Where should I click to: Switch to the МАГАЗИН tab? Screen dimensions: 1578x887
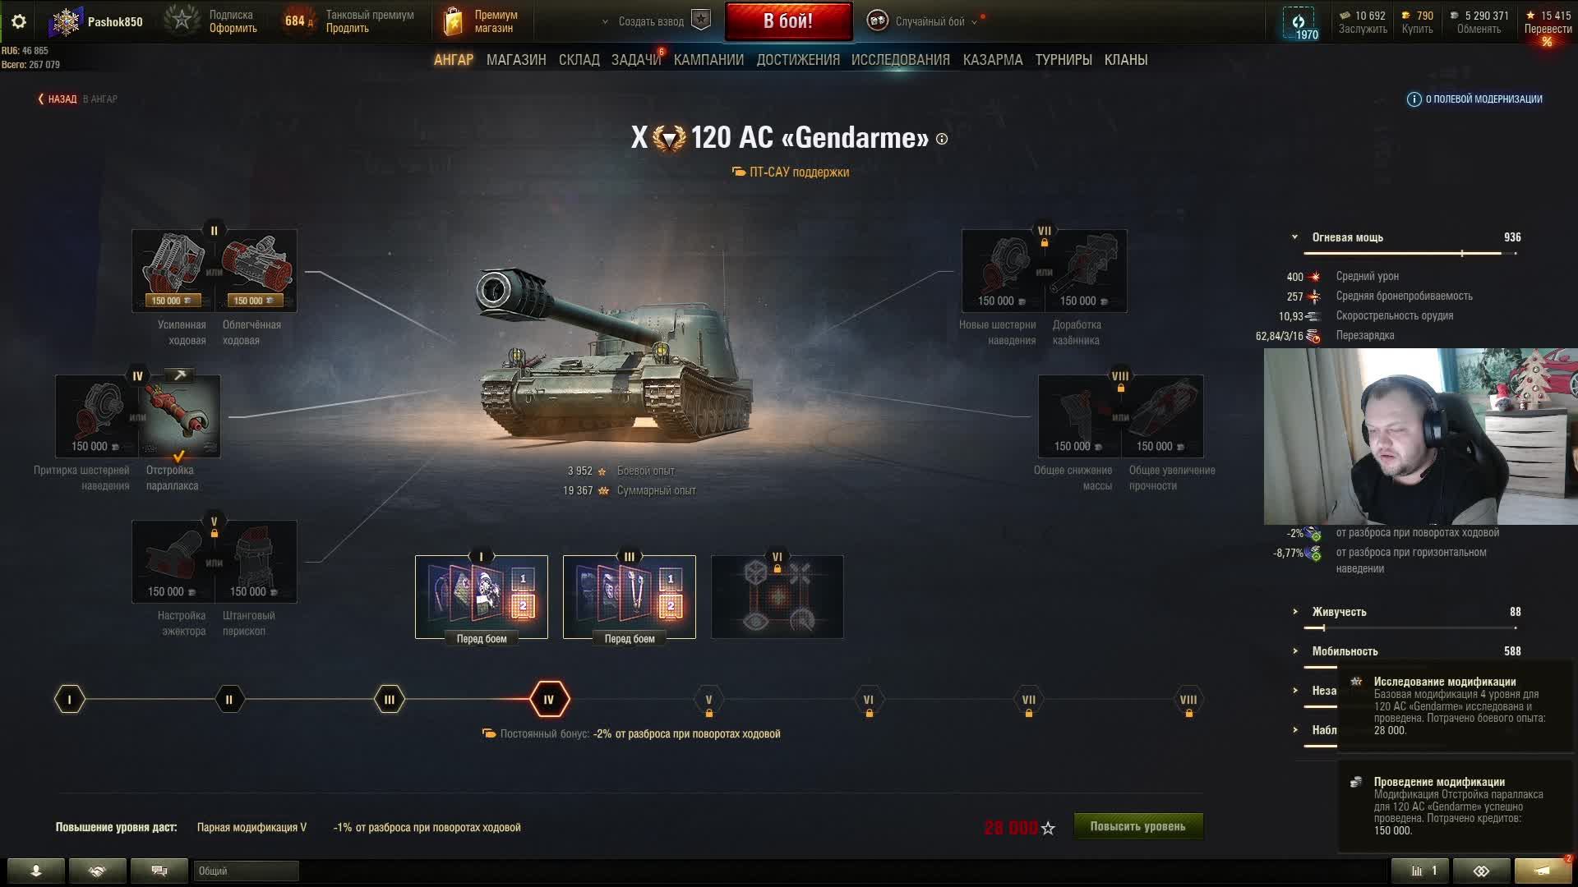click(x=516, y=60)
